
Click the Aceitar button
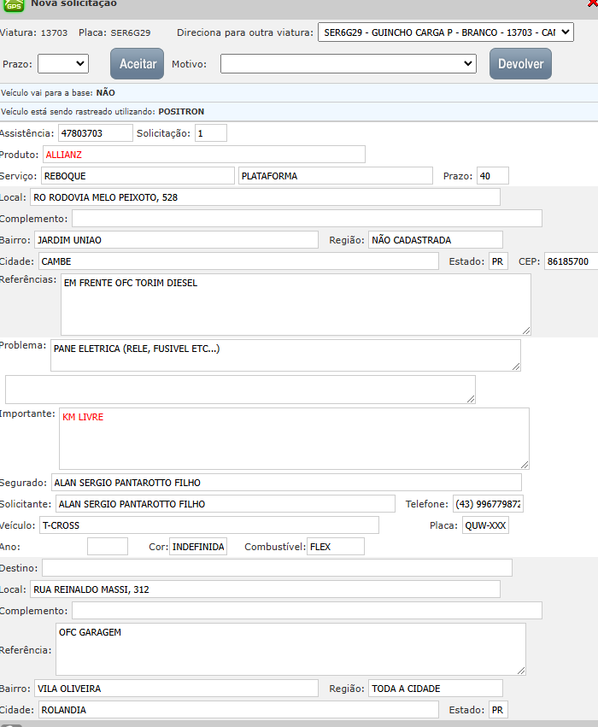138,63
